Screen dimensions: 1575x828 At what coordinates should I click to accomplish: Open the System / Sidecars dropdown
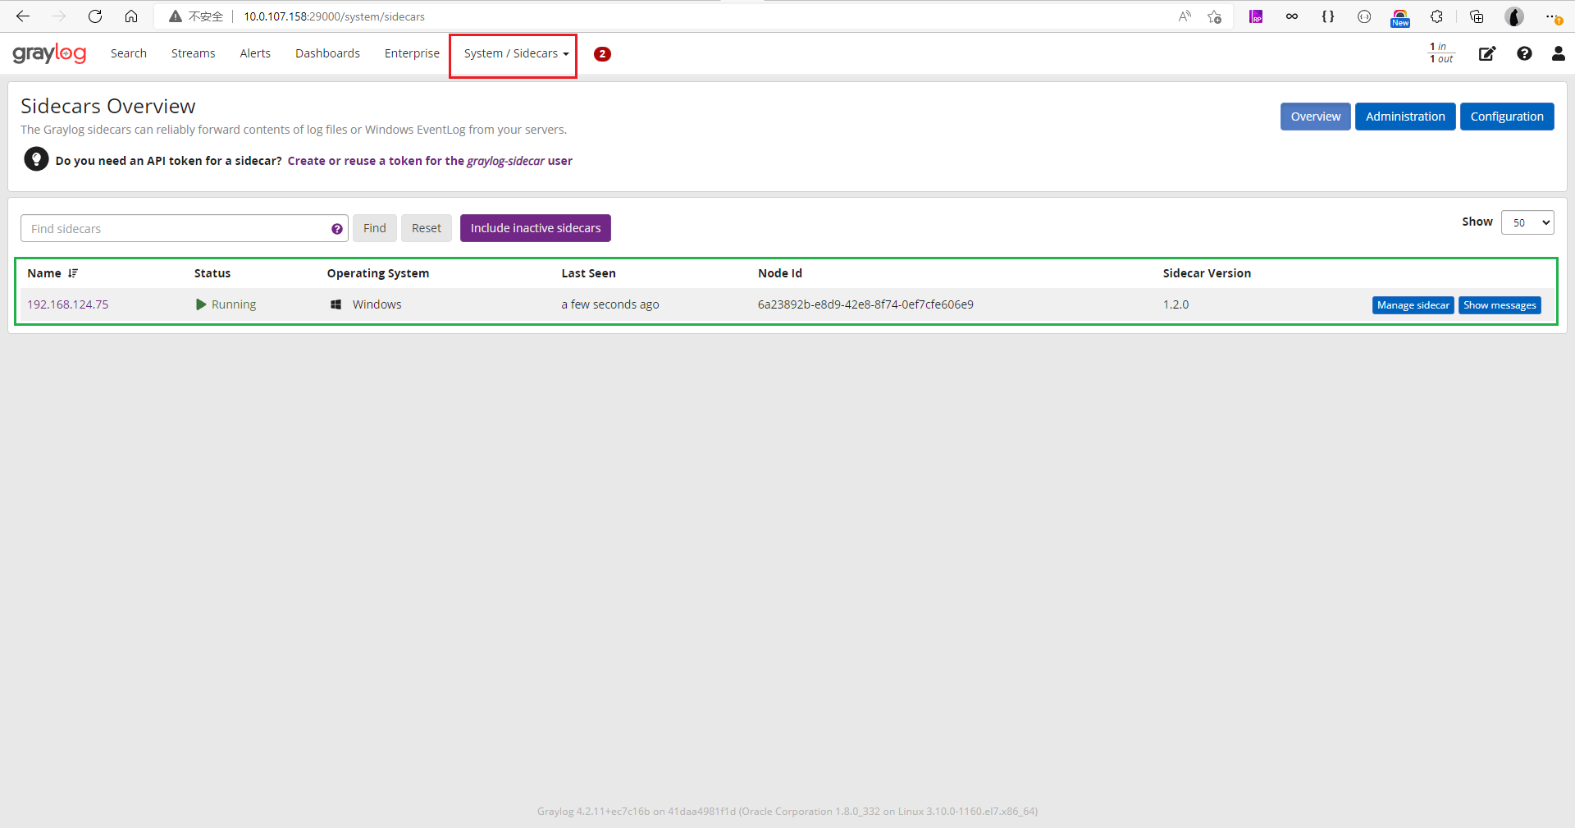coord(512,53)
